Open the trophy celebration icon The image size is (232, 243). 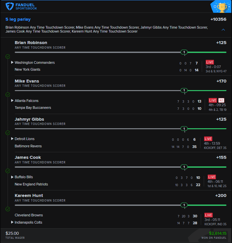(221, 7)
